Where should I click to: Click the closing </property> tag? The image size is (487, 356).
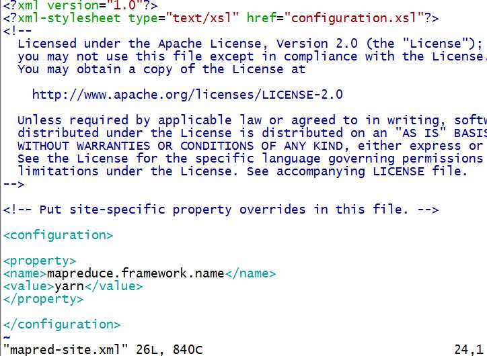(x=43, y=300)
